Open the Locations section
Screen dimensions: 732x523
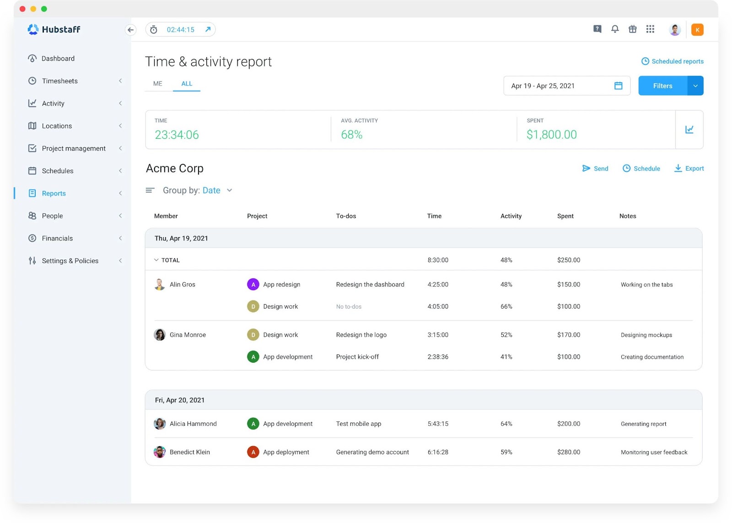tap(56, 126)
